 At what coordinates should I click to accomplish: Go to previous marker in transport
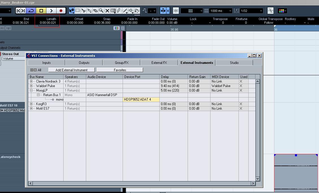(x=18, y=10)
